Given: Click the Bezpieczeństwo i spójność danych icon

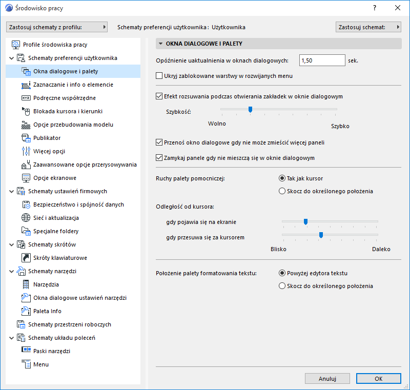Looking at the screenshot, I should [x=26, y=204].
